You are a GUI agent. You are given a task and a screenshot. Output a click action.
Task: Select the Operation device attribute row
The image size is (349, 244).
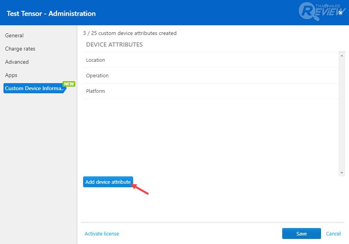(97, 75)
